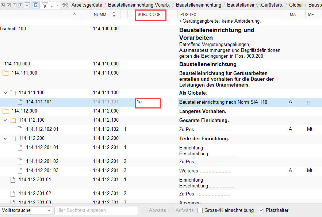Uncheck the Platzhalter checkbox
This screenshot has height=217, width=322.
[261, 210]
